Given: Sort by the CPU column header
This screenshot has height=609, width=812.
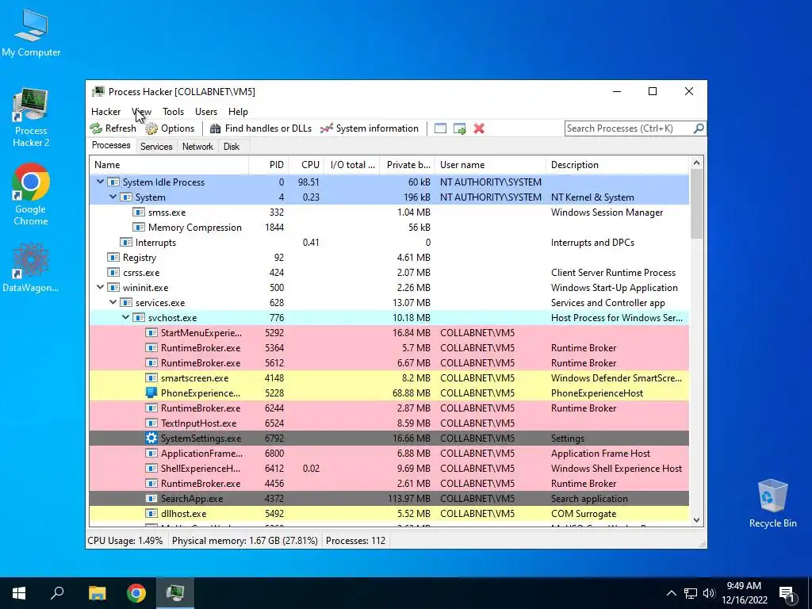Looking at the screenshot, I should click(x=307, y=165).
